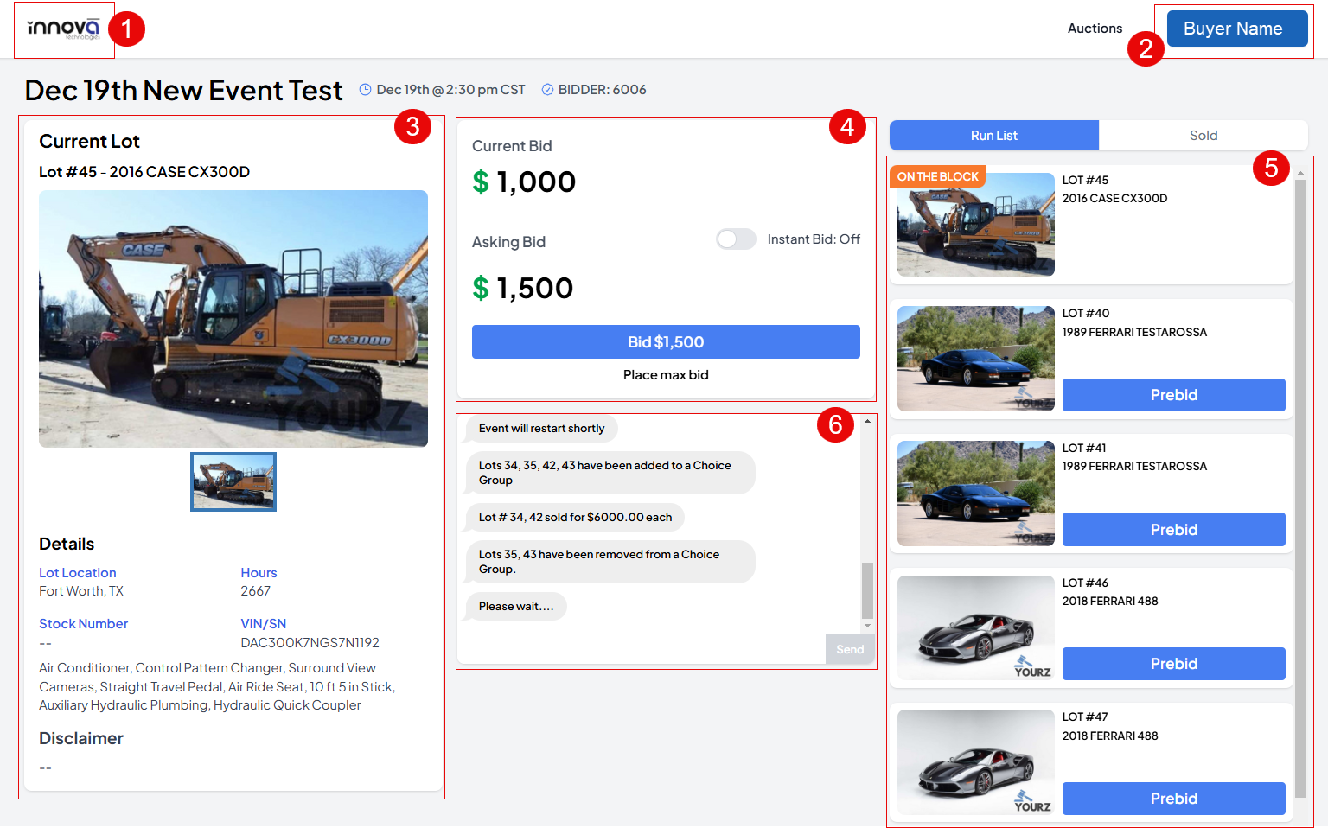Open Lot #47 Ferrari 488 thumbnail
Viewport: 1328px width, 828px height.
(x=976, y=762)
